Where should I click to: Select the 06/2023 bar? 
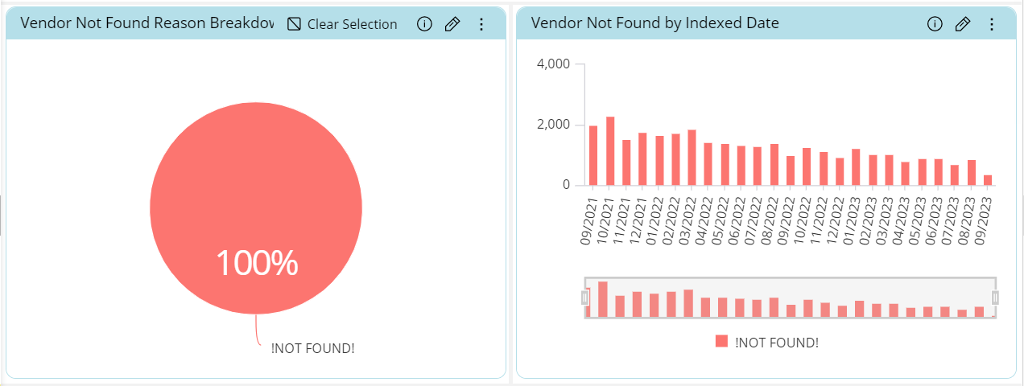tap(939, 172)
